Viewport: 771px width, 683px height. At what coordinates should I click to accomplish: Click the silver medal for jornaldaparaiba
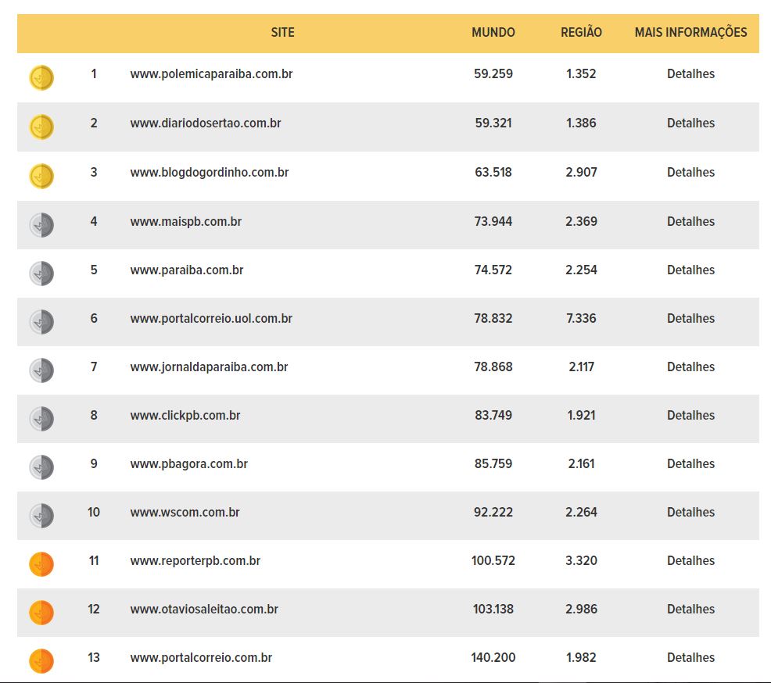(41, 370)
